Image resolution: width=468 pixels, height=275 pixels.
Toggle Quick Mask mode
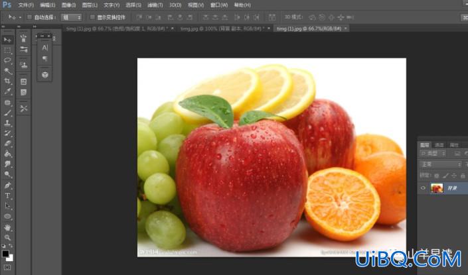(x=7, y=267)
